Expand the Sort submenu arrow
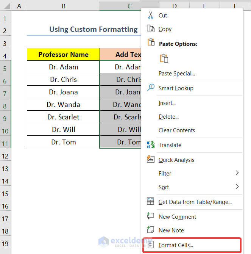The width and height of the screenshot is (251, 254). coord(237,187)
